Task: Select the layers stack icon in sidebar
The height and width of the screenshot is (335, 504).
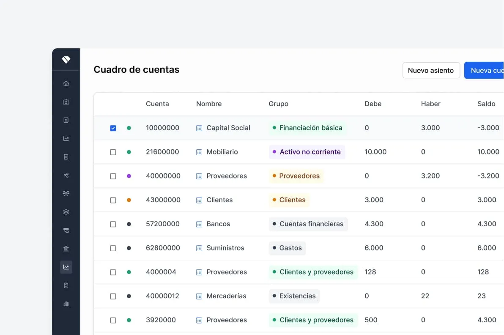Action: 66,211
